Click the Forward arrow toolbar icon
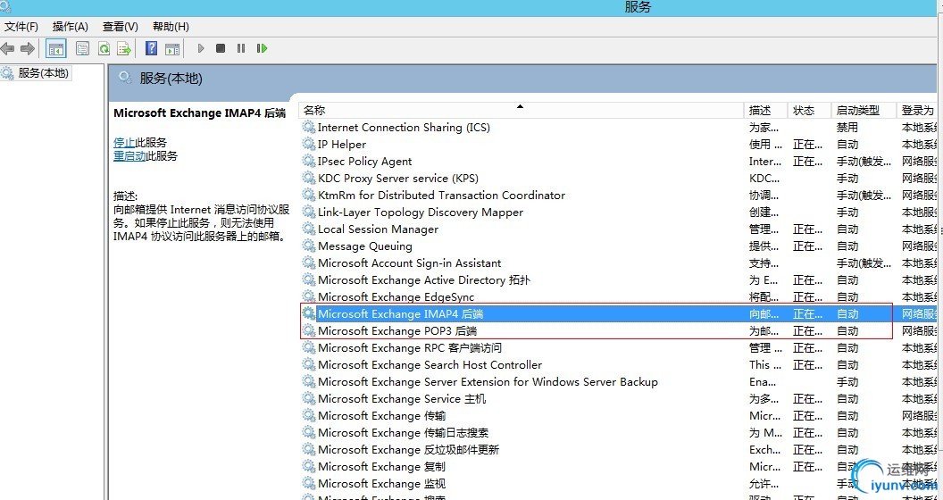Image resolution: width=943 pixels, height=500 pixels. tap(27, 49)
